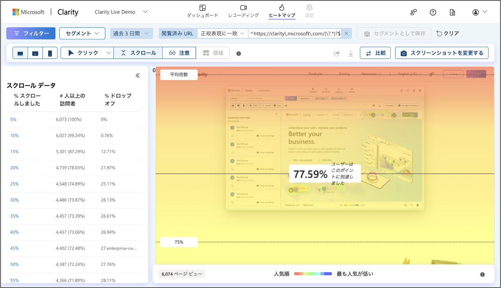Image resolution: width=501 pixels, height=288 pixels.
Task: Click the クリア button
Action: click(x=448, y=33)
